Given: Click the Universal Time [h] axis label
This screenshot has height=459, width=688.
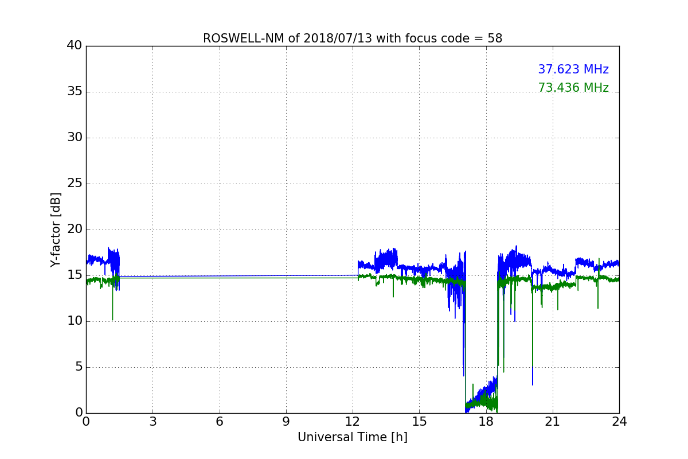Looking at the screenshot, I should click(353, 437).
